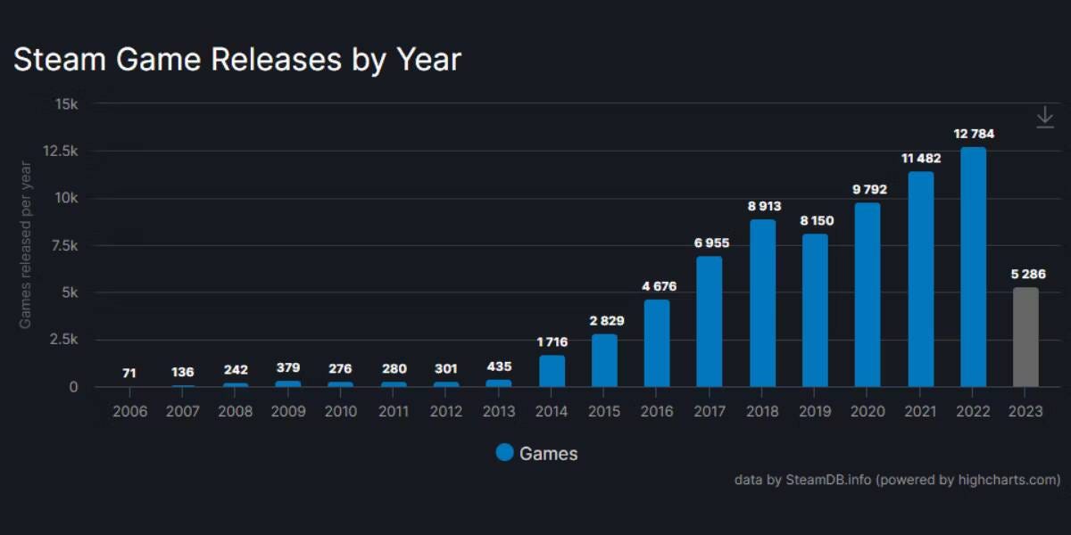Click the '301' data label
The width and height of the screenshot is (1071, 535).
[446, 368]
